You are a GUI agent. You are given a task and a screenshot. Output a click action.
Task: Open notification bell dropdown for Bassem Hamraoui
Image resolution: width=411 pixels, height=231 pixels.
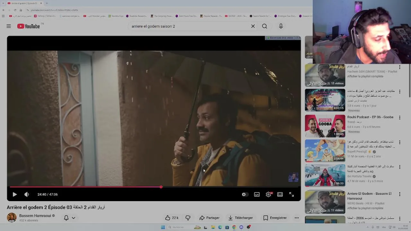pyautogui.click(x=69, y=218)
